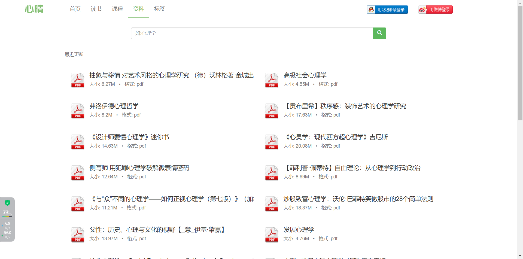523x259 pixels.
Task: Open 侧写师 用犯罪心理学破解微表情密码 link
Action: point(139,168)
